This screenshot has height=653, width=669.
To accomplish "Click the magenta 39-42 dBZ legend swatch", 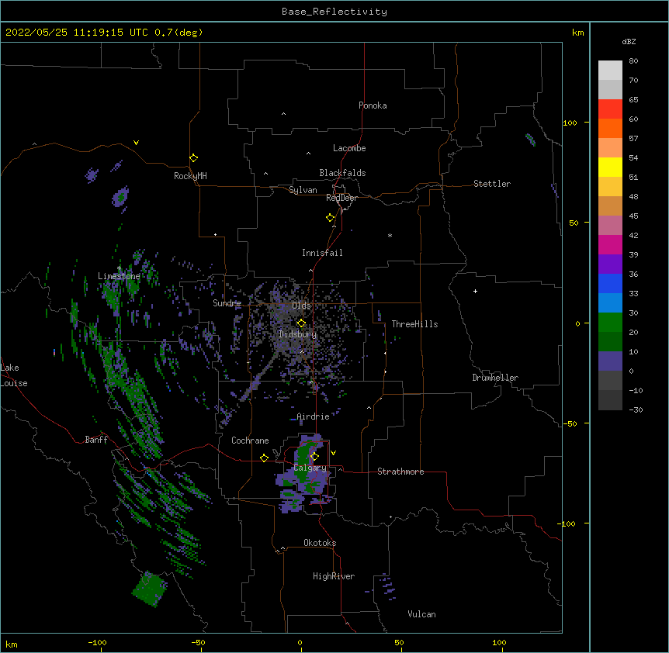I will click(x=610, y=244).
